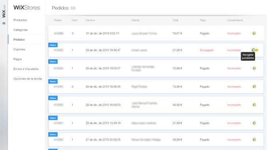Click the 15,98 € total

pos(177,68)
